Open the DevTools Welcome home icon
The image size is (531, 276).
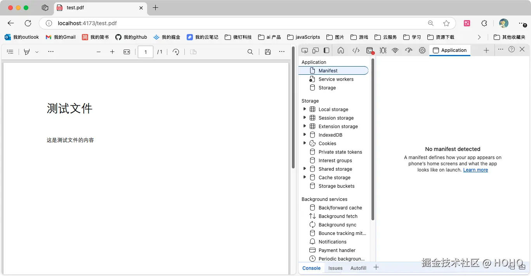341,50
